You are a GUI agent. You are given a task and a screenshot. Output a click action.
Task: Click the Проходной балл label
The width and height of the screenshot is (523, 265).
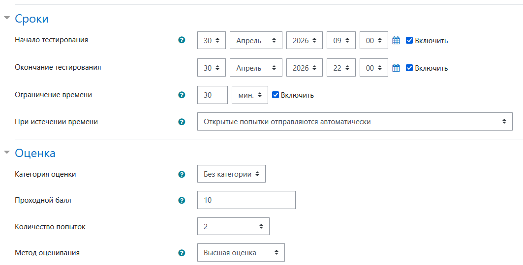coord(43,200)
